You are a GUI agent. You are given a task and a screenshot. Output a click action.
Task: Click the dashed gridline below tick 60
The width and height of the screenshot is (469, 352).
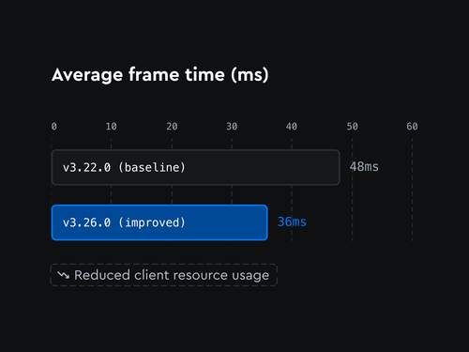coord(412,190)
